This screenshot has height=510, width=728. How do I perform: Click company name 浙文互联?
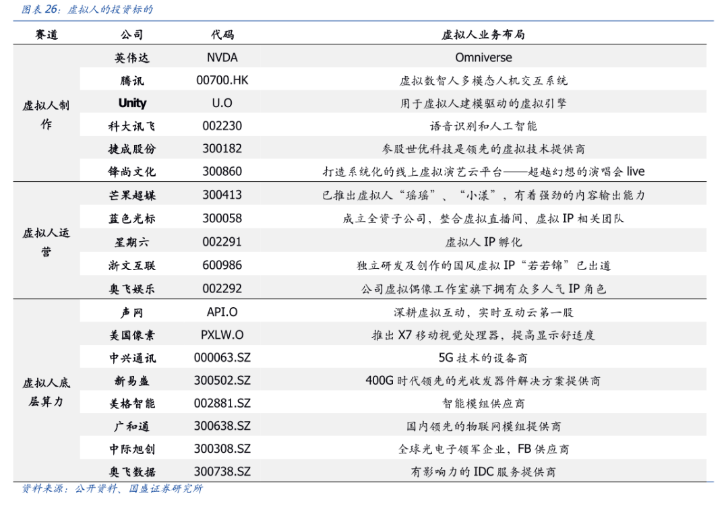132,265
